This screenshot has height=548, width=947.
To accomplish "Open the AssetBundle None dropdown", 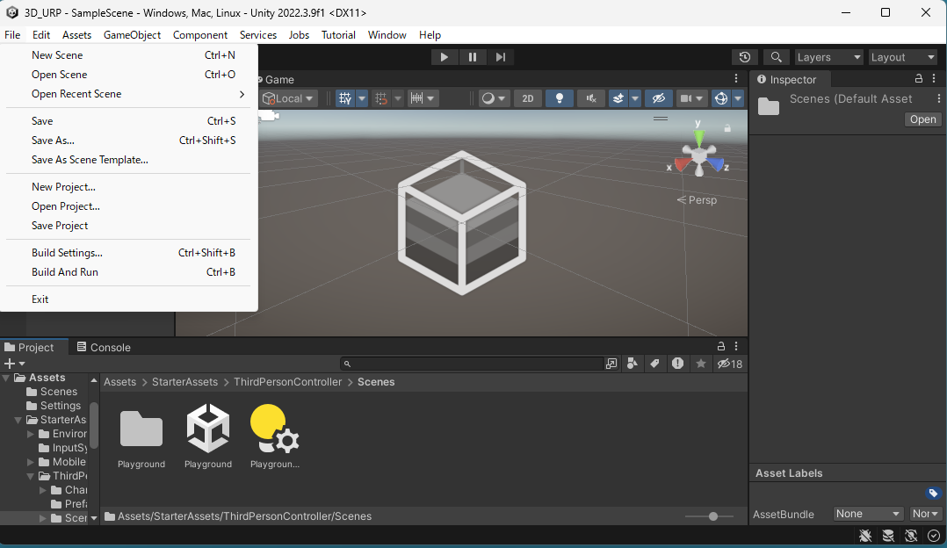I will [x=868, y=514].
